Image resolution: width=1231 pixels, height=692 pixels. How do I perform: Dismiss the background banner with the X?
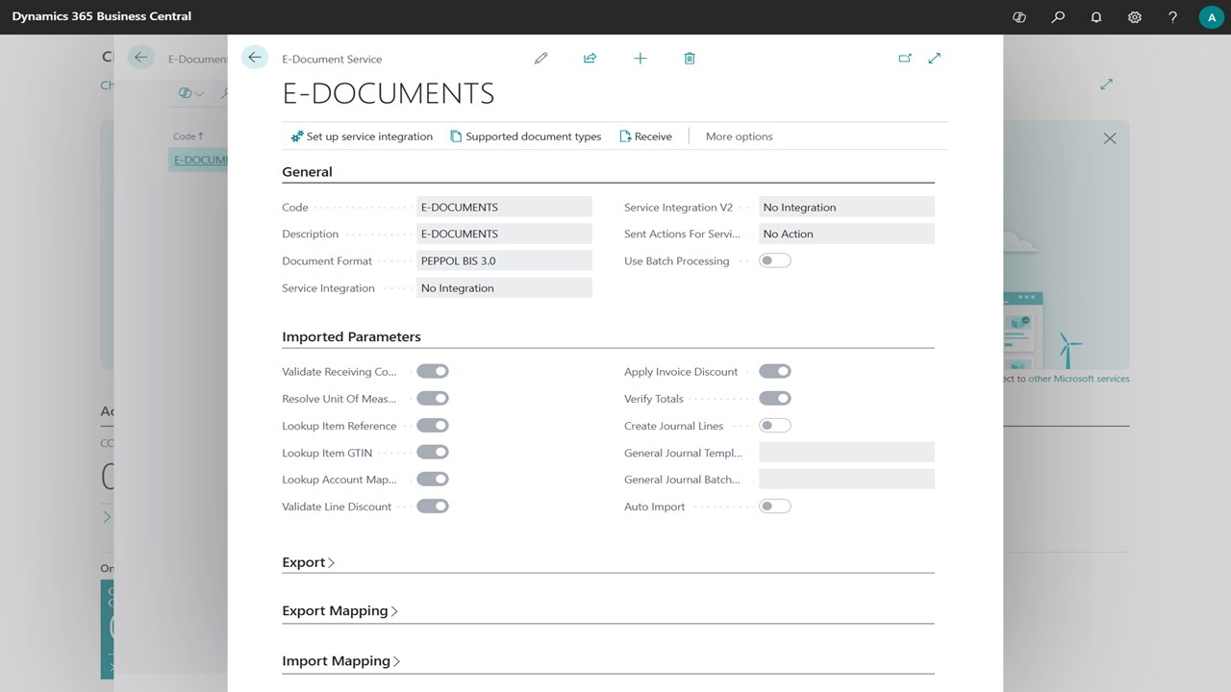[x=1110, y=138]
